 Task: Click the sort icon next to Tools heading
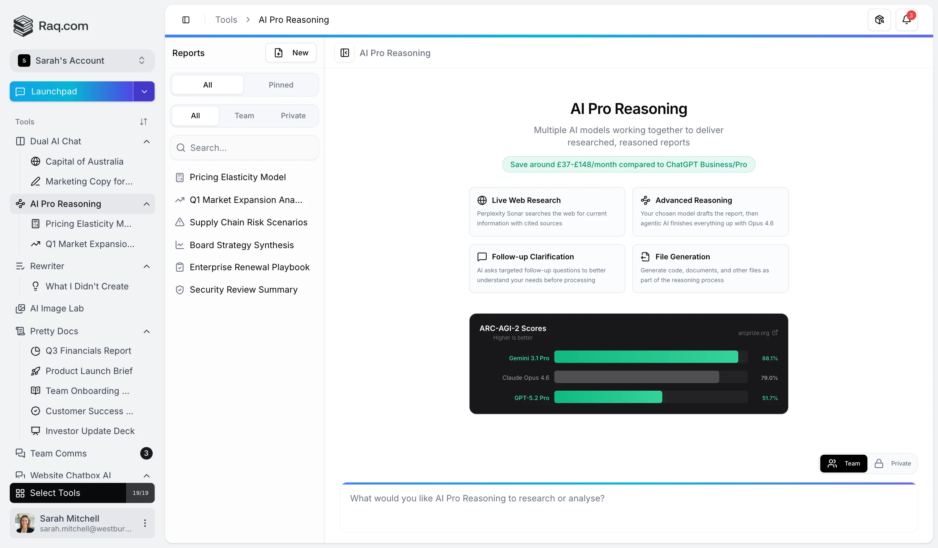[x=144, y=122]
